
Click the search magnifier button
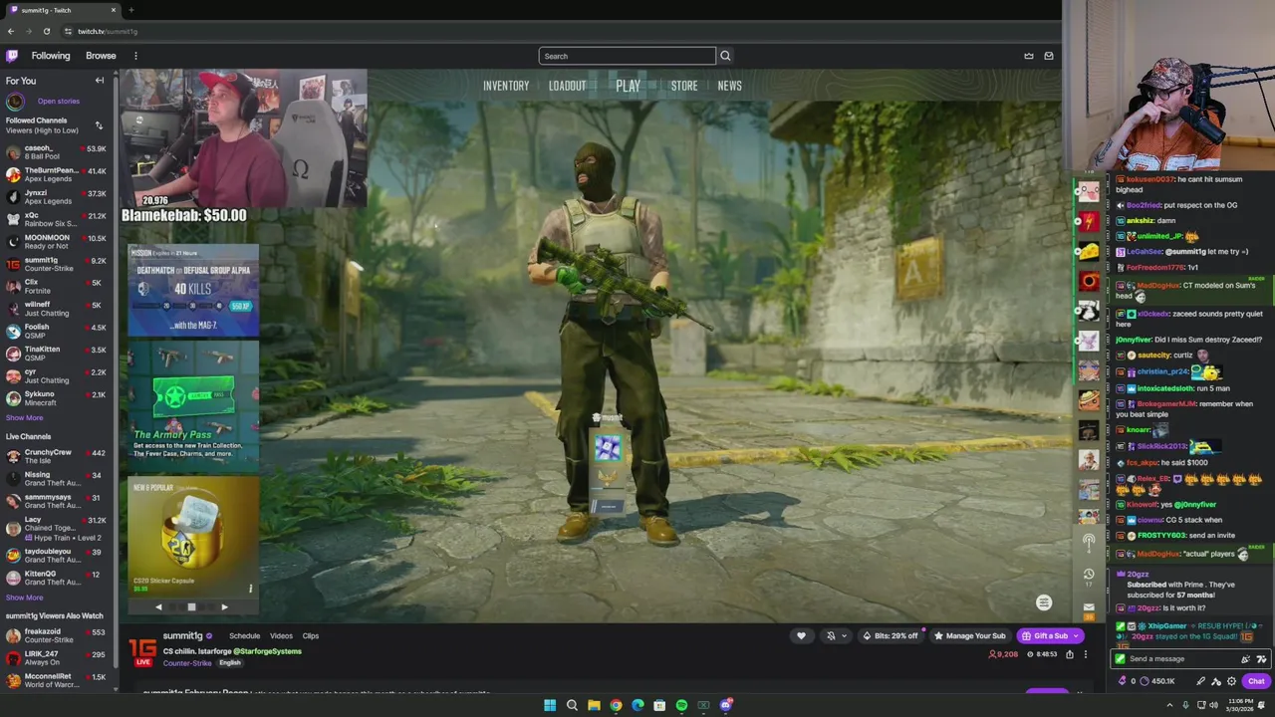(725, 56)
